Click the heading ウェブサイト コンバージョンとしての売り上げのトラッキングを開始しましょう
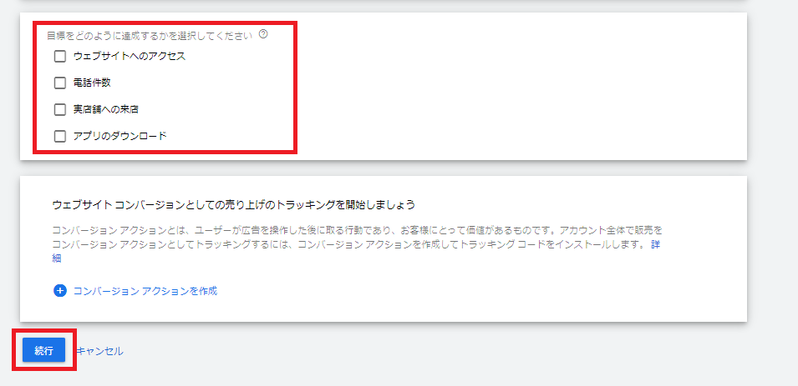 [x=234, y=205]
